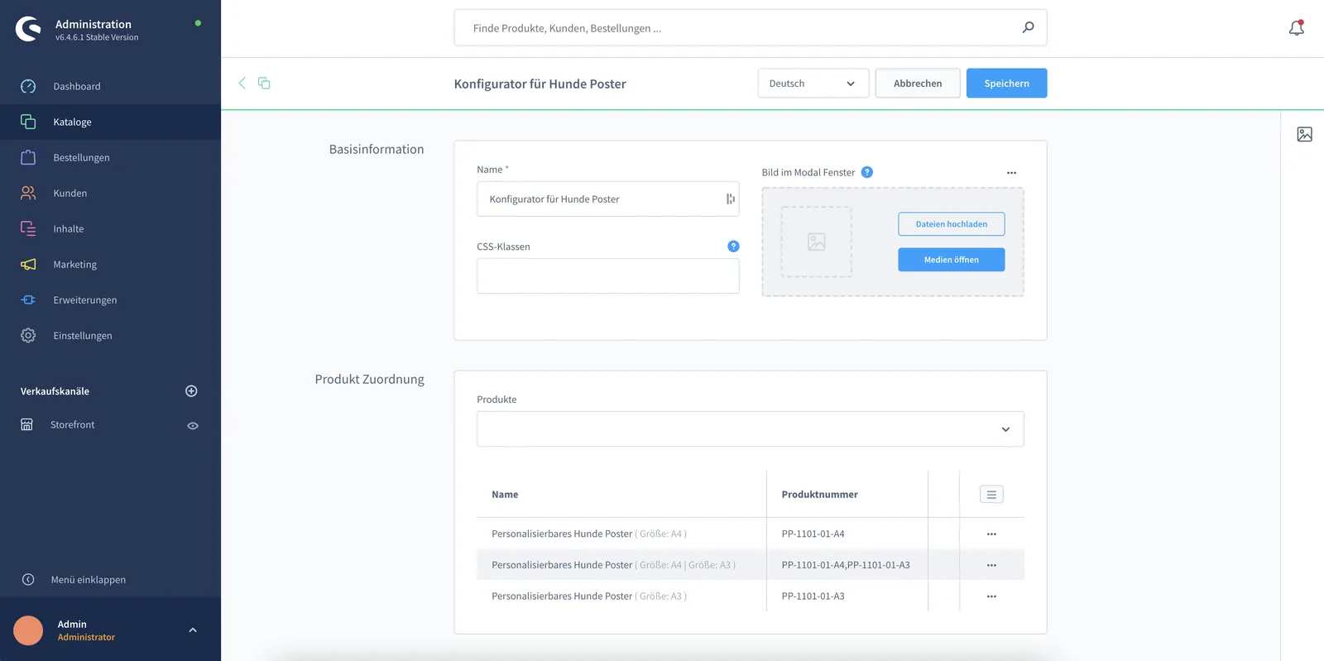The image size is (1324, 661).
Task: Open notifications bell
Action: (x=1297, y=28)
